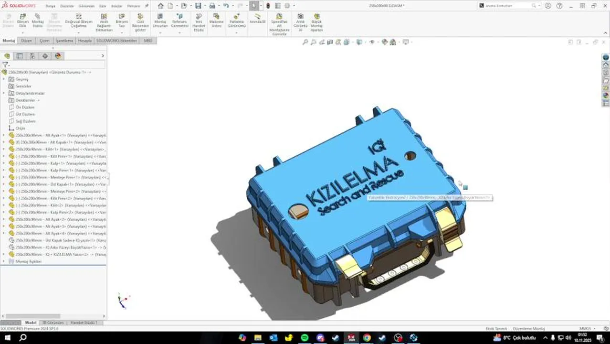This screenshot has width=610, height=344.
Task: Click the horizontal scrollbar under feature tree
Action: (x=33, y=316)
